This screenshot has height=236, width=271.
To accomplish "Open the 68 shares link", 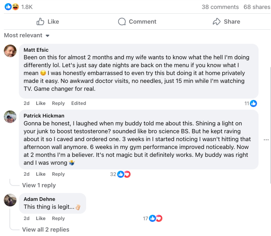I will tap(257, 7).
